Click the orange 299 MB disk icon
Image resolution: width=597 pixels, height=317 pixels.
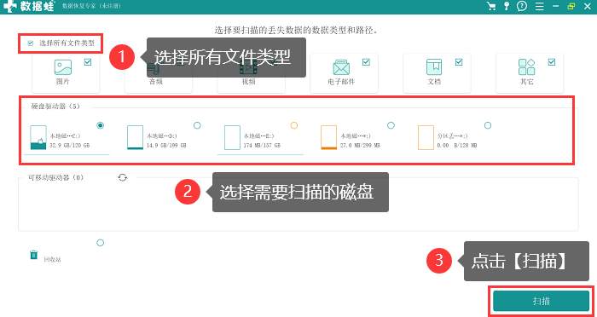point(328,137)
